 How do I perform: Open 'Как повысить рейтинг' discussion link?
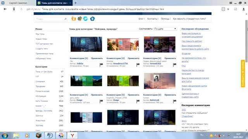pos(192,41)
